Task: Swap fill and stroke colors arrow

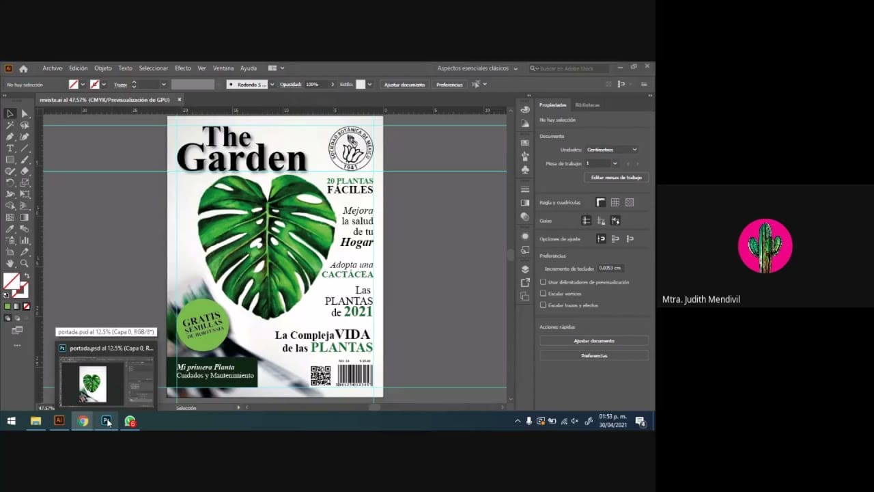Action: click(x=27, y=276)
